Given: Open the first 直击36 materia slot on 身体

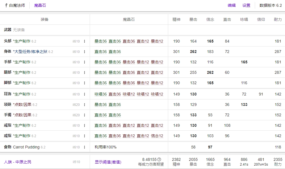Looking at the screenshot, I should (x=101, y=52).
